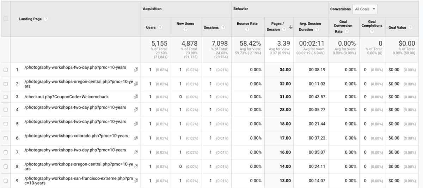Click the help icon next to Sessions
The width and height of the screenshot is (423, 188).
[x=222, y=27]
